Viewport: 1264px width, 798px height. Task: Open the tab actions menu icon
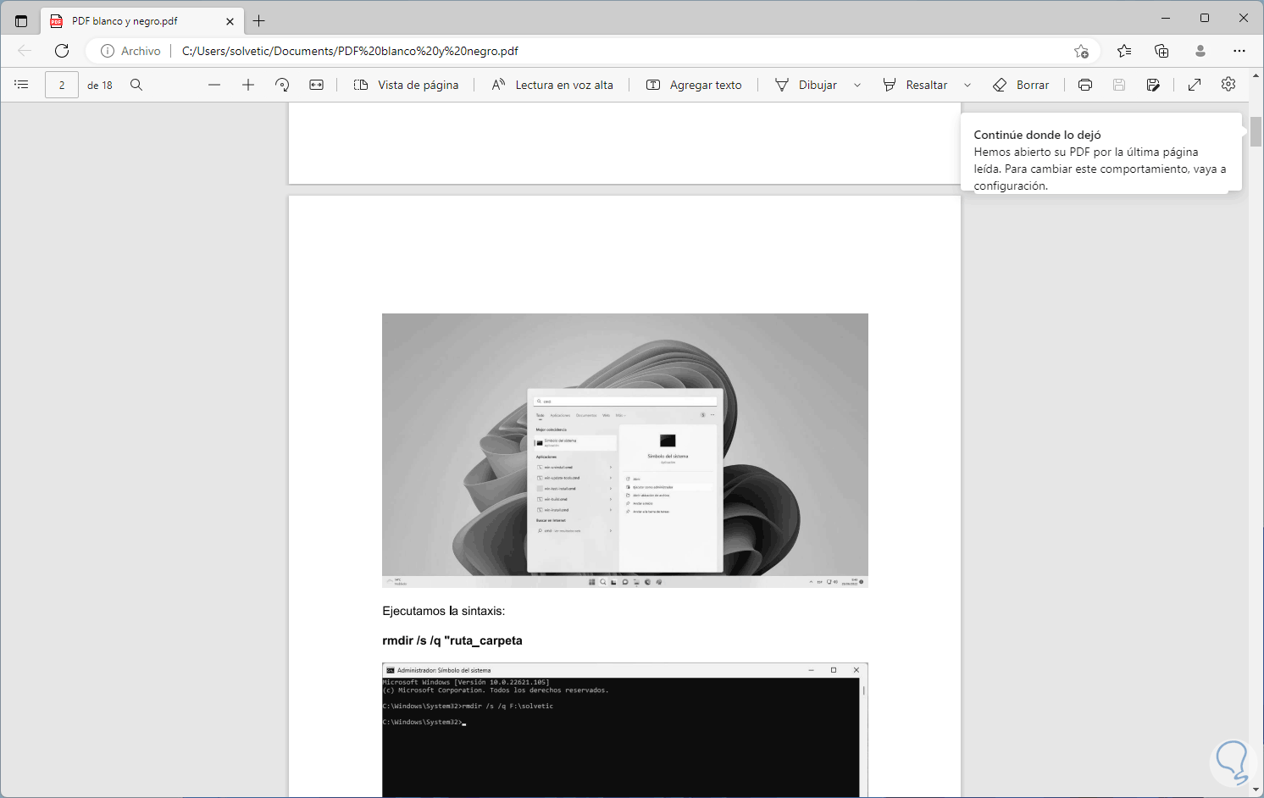point(21,21)
